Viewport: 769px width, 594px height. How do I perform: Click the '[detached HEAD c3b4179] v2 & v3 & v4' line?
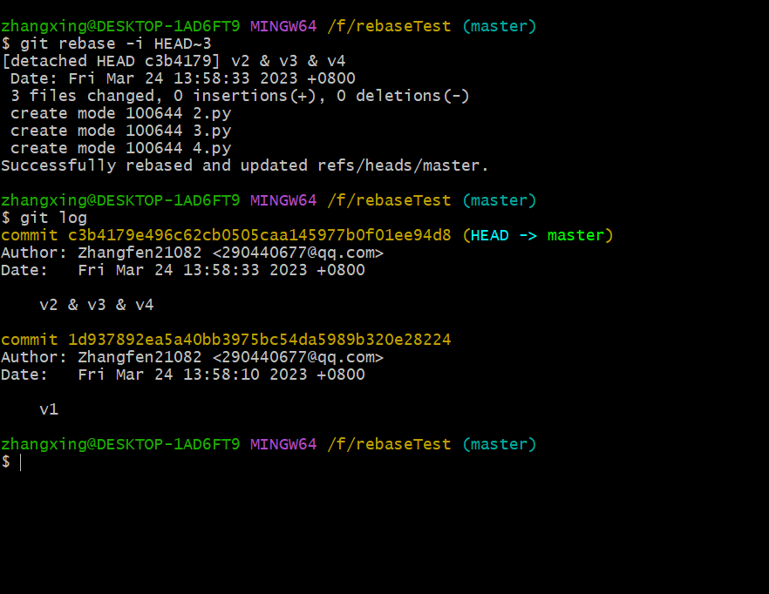(174, 61)
